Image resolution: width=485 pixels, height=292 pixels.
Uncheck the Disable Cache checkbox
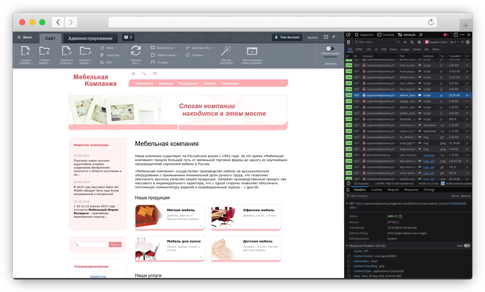click(x=427, y=42)
